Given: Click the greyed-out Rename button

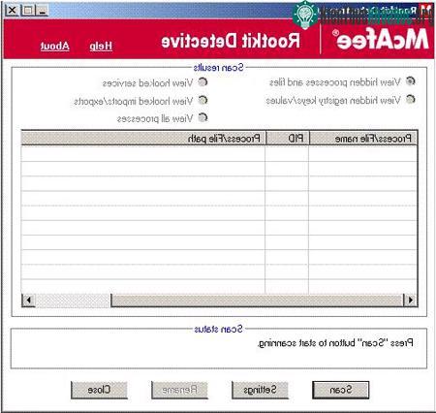Looking at the screenshot, I should pos(179,390).
